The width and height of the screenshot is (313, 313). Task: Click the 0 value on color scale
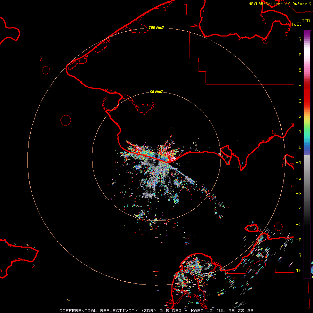pos(300,147)
